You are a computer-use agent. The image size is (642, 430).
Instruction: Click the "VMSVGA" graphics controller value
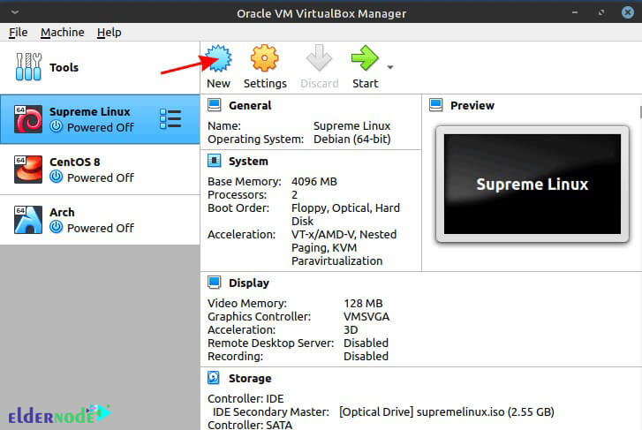366,317
